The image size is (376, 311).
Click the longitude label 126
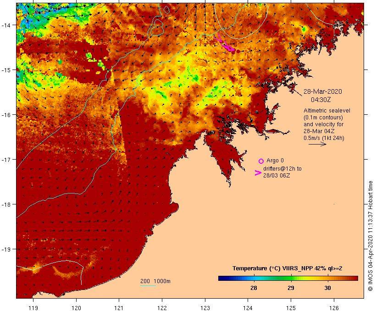(334, 308)
